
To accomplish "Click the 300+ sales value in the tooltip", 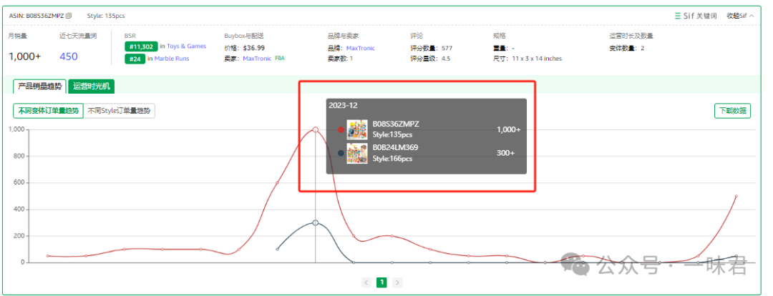I will (505, 153).
